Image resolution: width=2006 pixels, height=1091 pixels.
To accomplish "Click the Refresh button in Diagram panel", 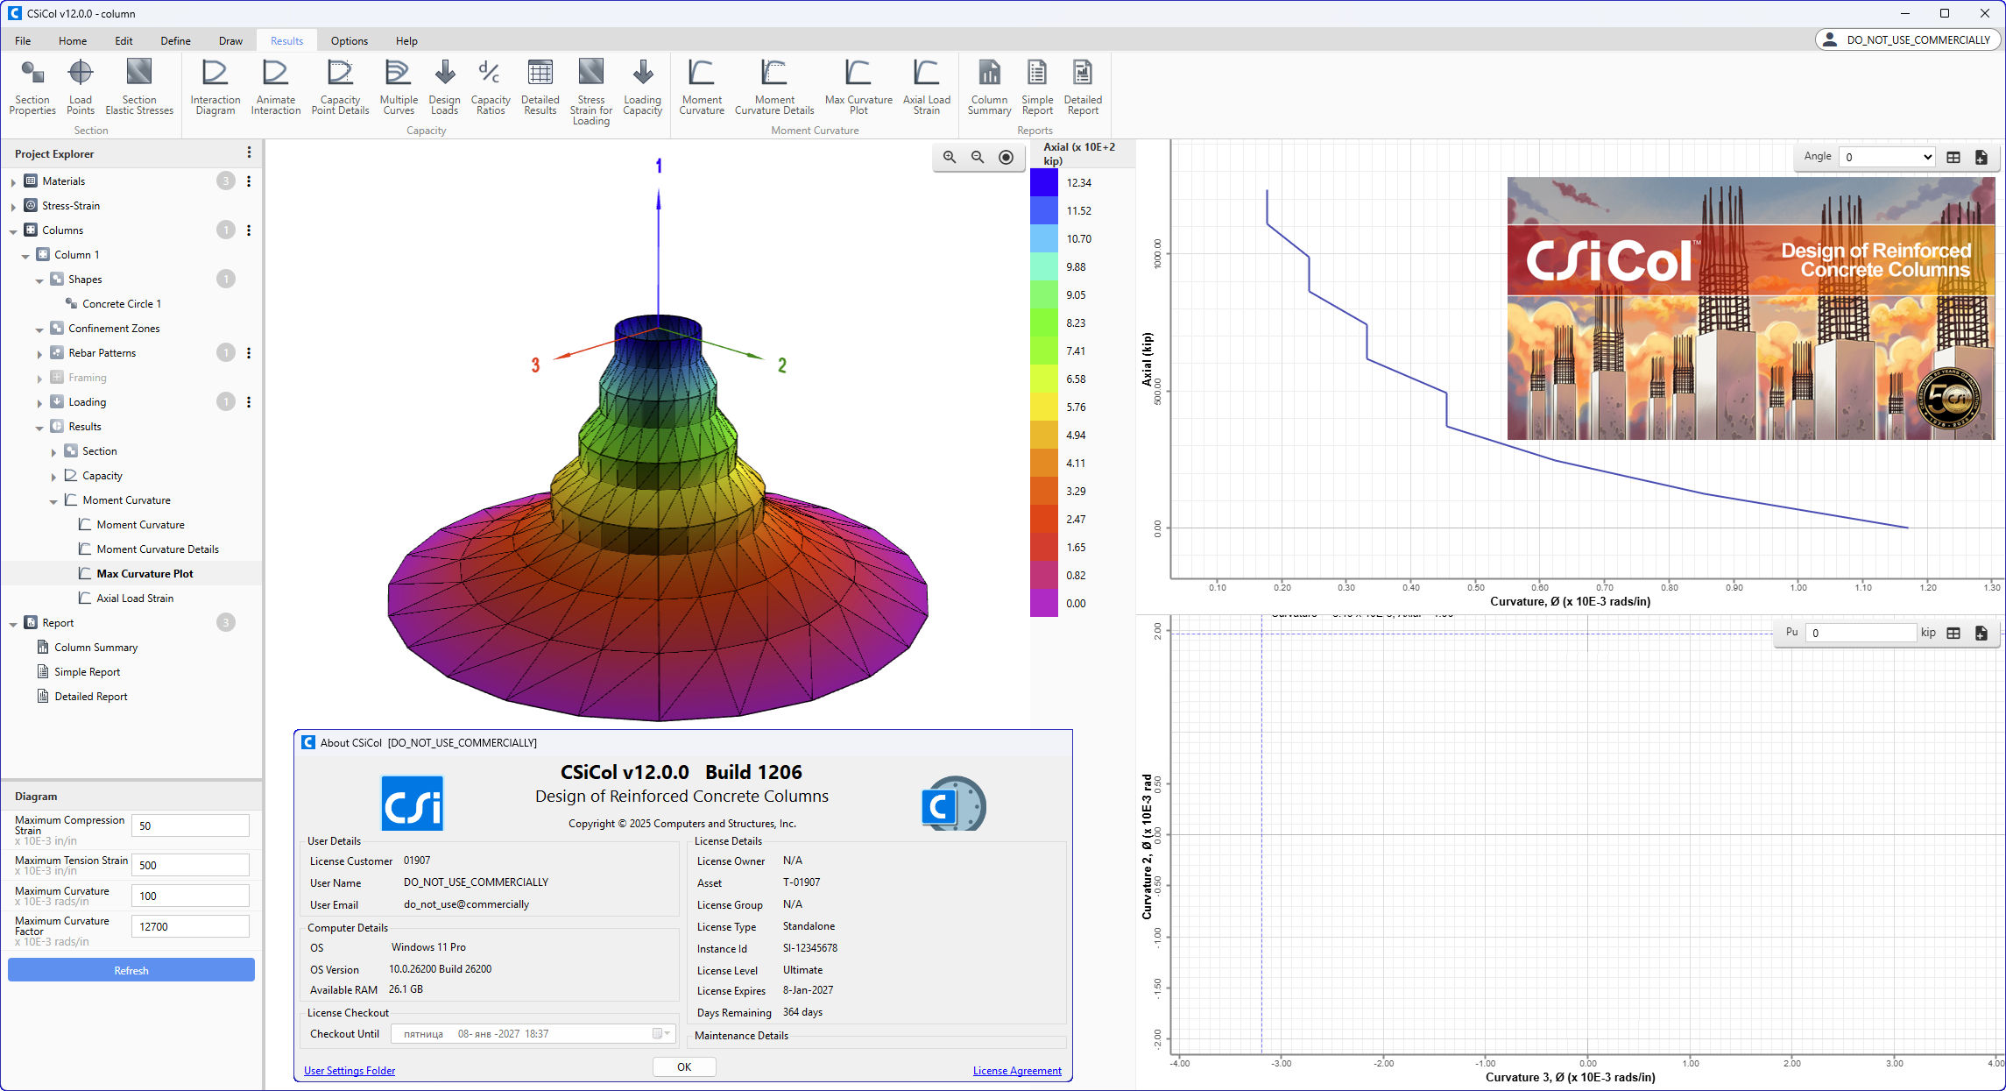I will [x=130, y=970].
